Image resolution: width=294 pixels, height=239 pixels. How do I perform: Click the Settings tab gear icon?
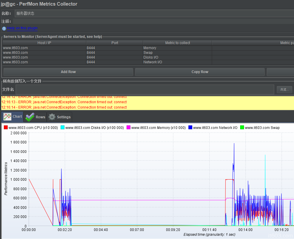point(52,117)
